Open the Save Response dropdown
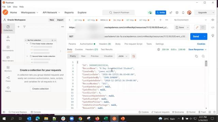 pos(197,49)
